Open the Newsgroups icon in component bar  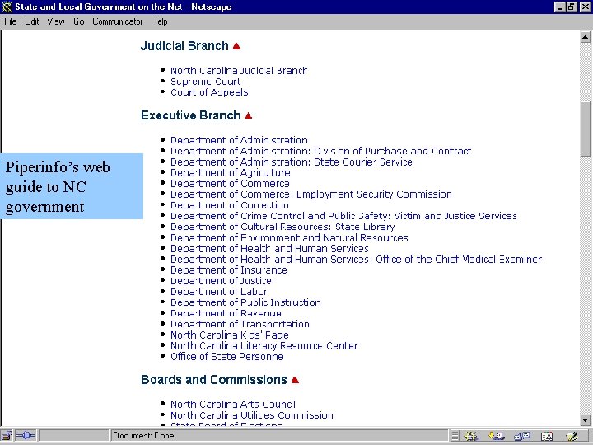tap(522, 436)
